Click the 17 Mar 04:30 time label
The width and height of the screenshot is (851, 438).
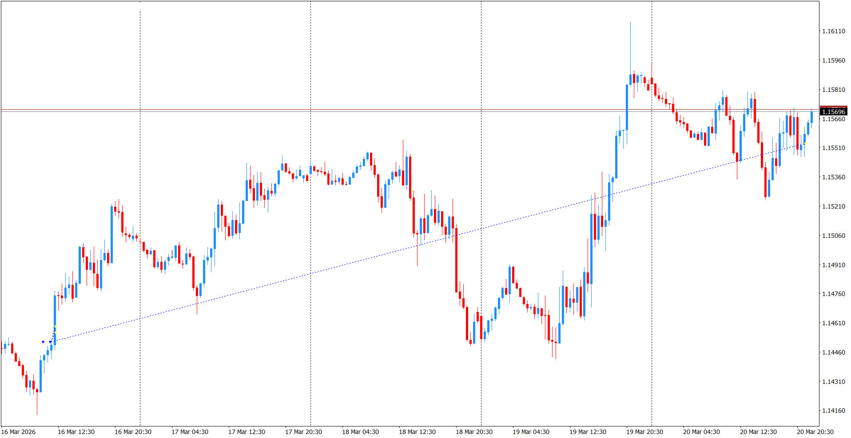point(190,432)
